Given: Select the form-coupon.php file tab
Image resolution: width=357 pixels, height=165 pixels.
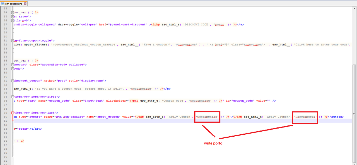Looking at the screenshot, I should (x=13, y=4).
